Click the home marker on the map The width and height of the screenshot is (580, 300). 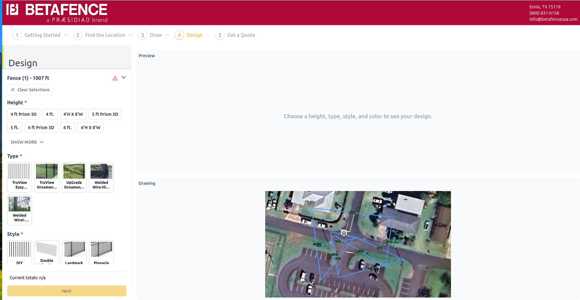pyautogui.click(x=344, y=233)
